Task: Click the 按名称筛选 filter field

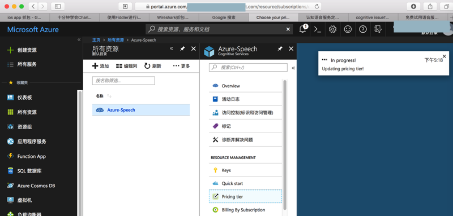Action: (x=123, y=81)
